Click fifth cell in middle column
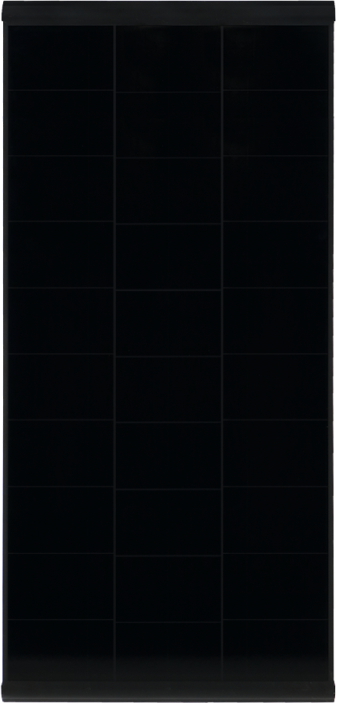Screen dimensions: 339x703 (168, 323)
